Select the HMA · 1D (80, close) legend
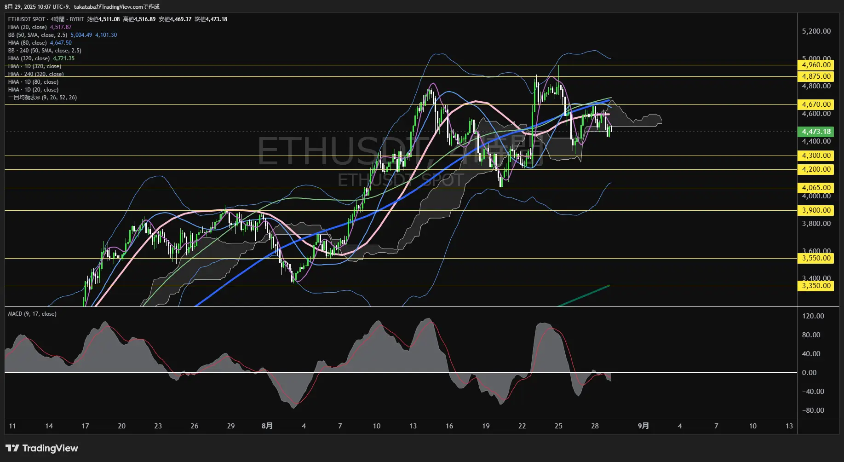Screen dimensions: 844x462 33,82
